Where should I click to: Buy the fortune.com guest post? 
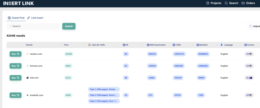pyautogui.click(x=15, y=66)
